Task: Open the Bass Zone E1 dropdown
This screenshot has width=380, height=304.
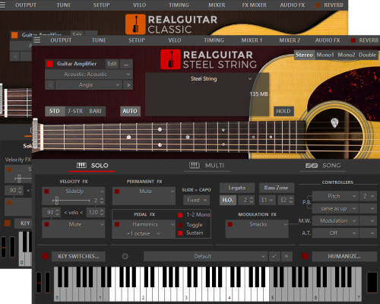Action: [268, 200]
